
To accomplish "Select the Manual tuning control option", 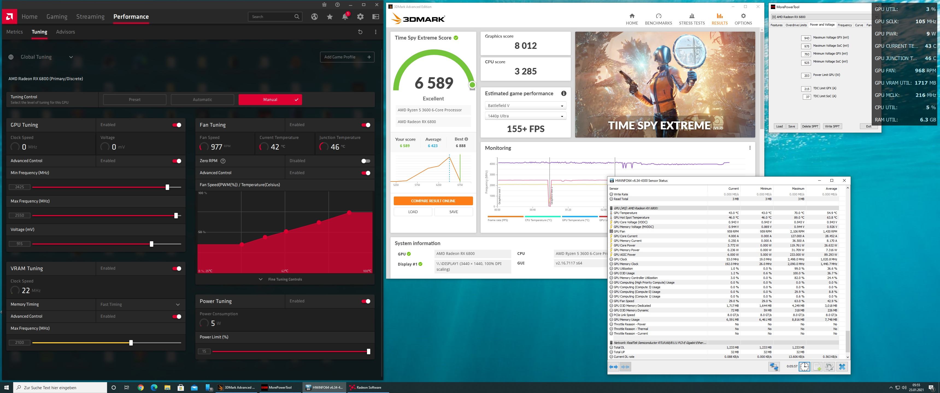I will 270,100.
